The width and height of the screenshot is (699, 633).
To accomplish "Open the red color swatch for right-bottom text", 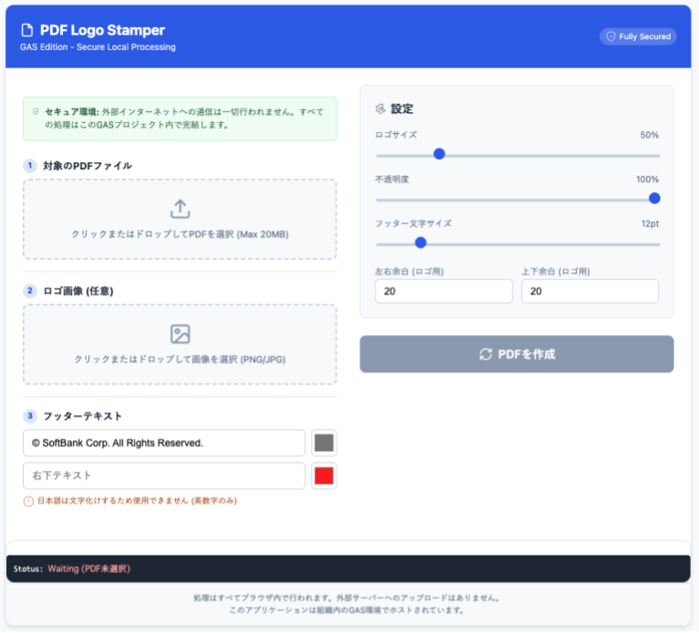I will pos(324,475).
